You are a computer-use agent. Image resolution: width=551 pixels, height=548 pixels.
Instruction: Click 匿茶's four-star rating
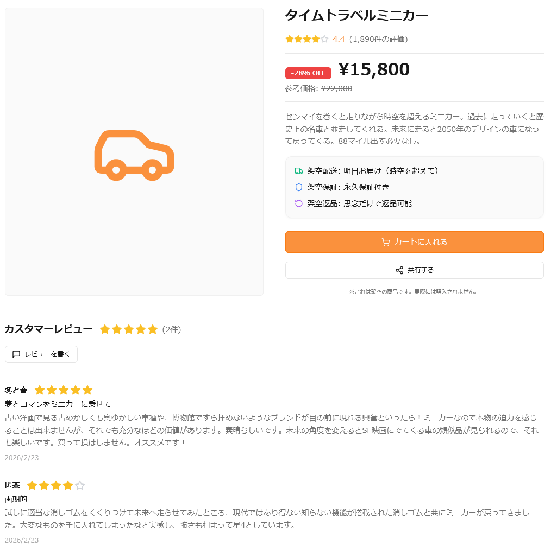[56, 486]
